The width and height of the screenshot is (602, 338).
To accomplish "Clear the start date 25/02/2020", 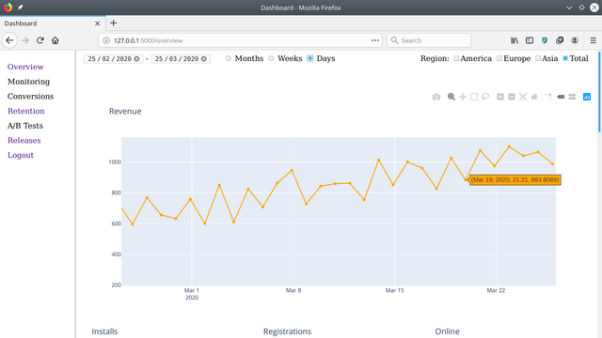I will click(x=136, y=58).
